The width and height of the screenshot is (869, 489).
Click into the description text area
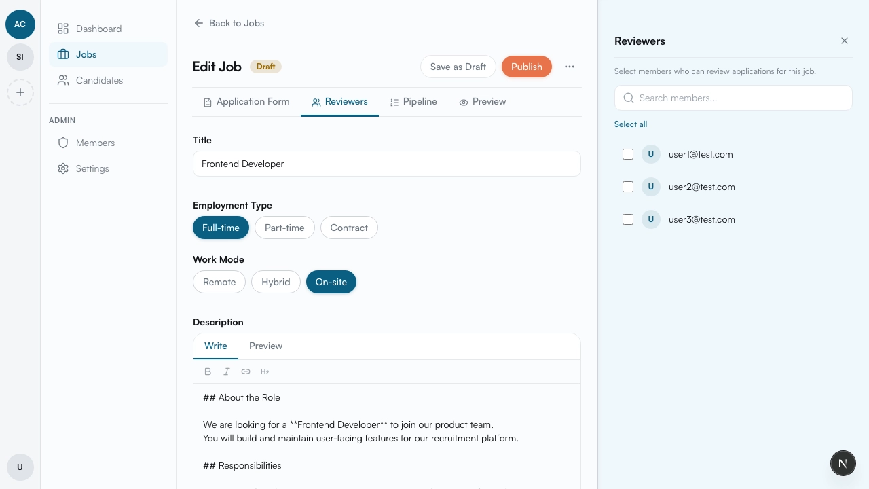coord(387,436)
